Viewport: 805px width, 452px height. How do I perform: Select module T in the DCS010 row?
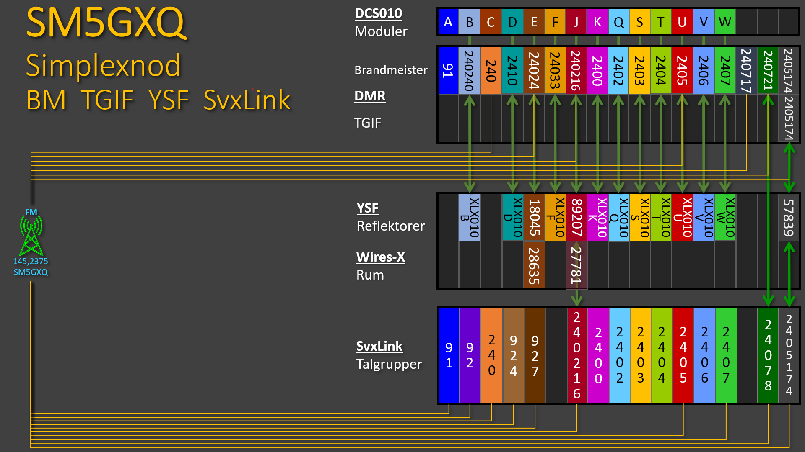[661, 22]
